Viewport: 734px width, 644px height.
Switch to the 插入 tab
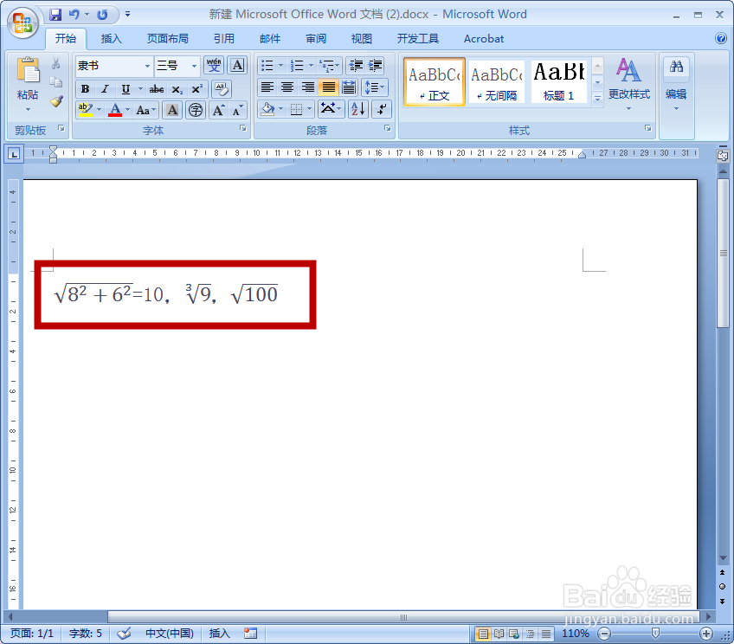(111, 39)
